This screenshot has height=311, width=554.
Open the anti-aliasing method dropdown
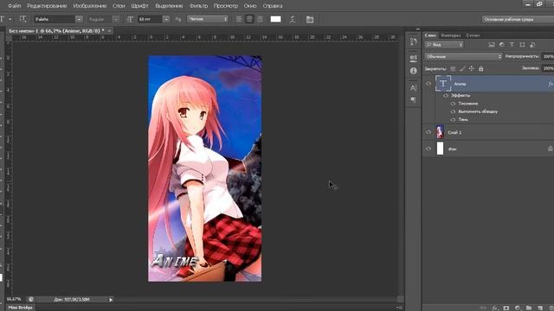point(208,19)
